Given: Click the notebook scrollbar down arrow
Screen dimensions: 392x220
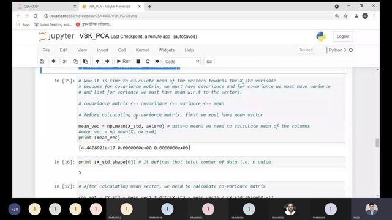Looking at the screenshot, I should click(377, 196).
